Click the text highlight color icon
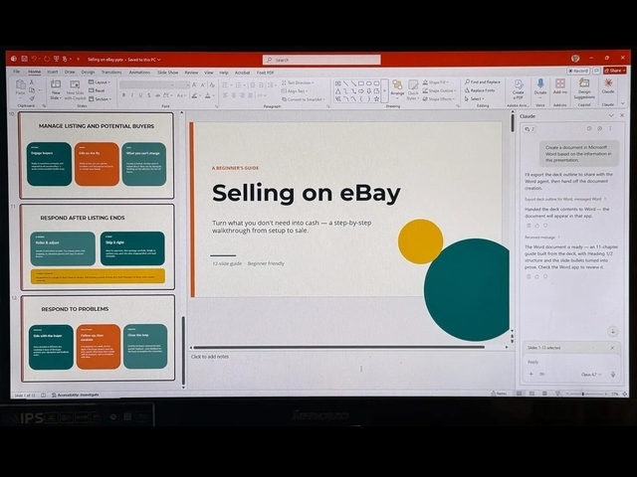 (x=195, y=95)
